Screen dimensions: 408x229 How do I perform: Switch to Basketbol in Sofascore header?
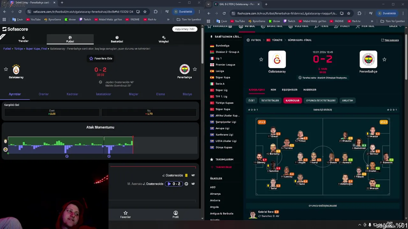tap(117, 39)
